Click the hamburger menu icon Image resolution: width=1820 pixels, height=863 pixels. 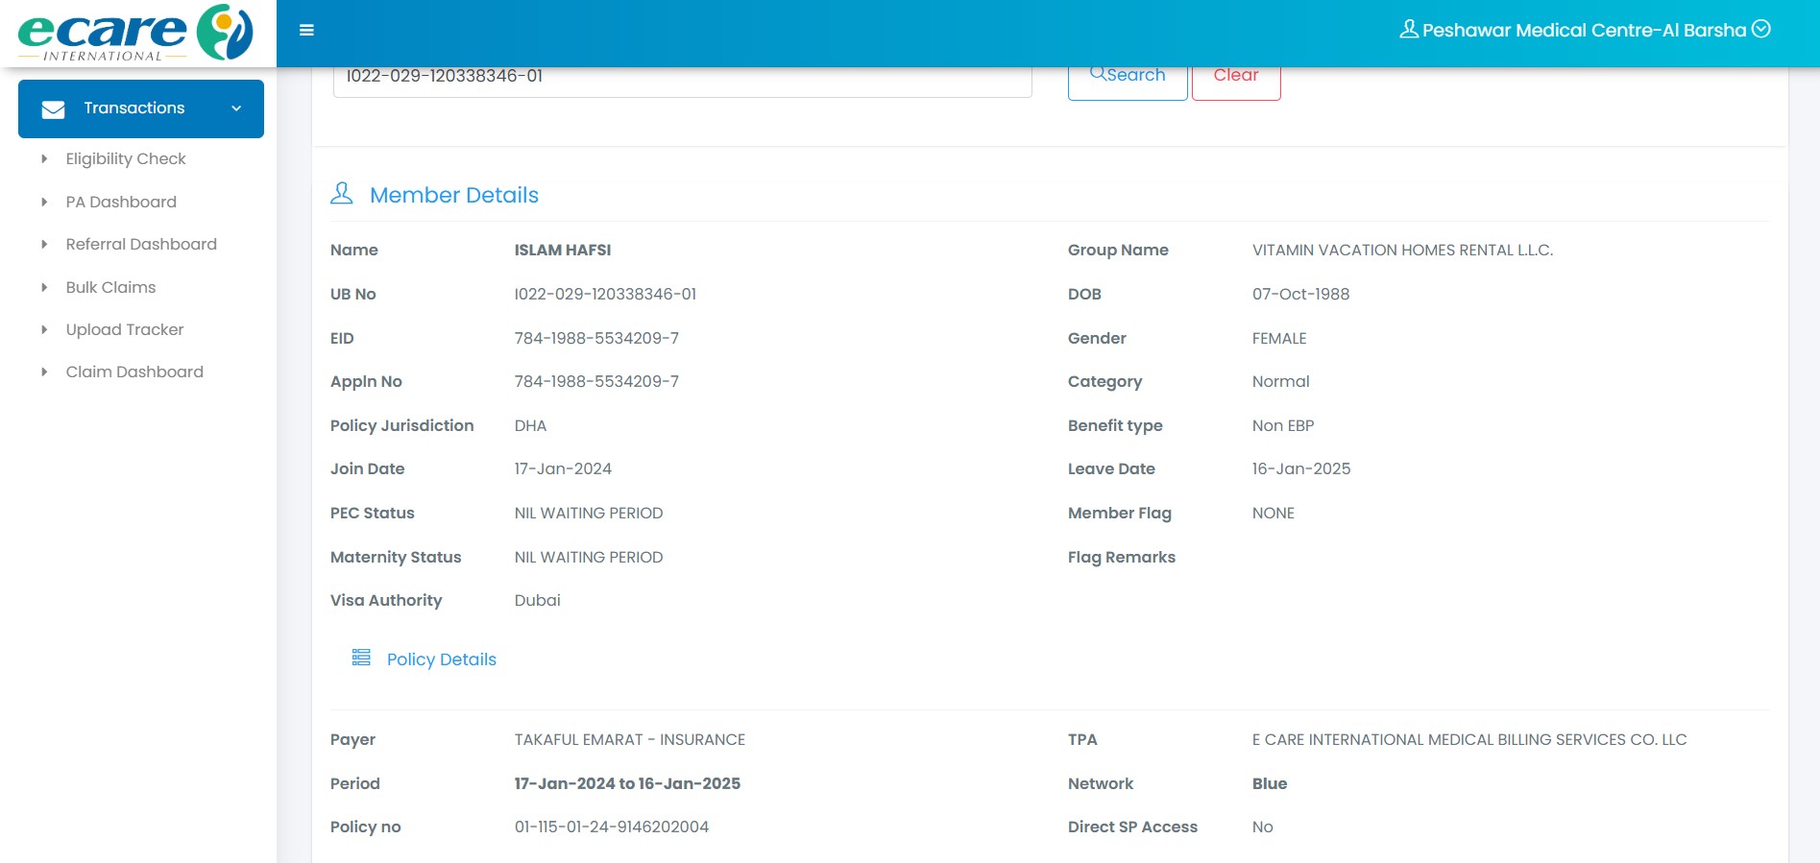tap(306, 31)
